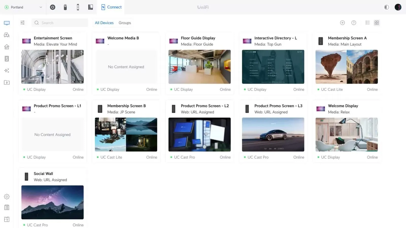Switch to grid view layout
The image size is (406, 228).
pyautogui.click(x=377, y=23)
